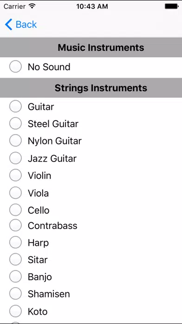Image resolution: width=182 pixels, height=324 pixels.
Task: Tap the Music Instruments section header
Action: [91, 47]
